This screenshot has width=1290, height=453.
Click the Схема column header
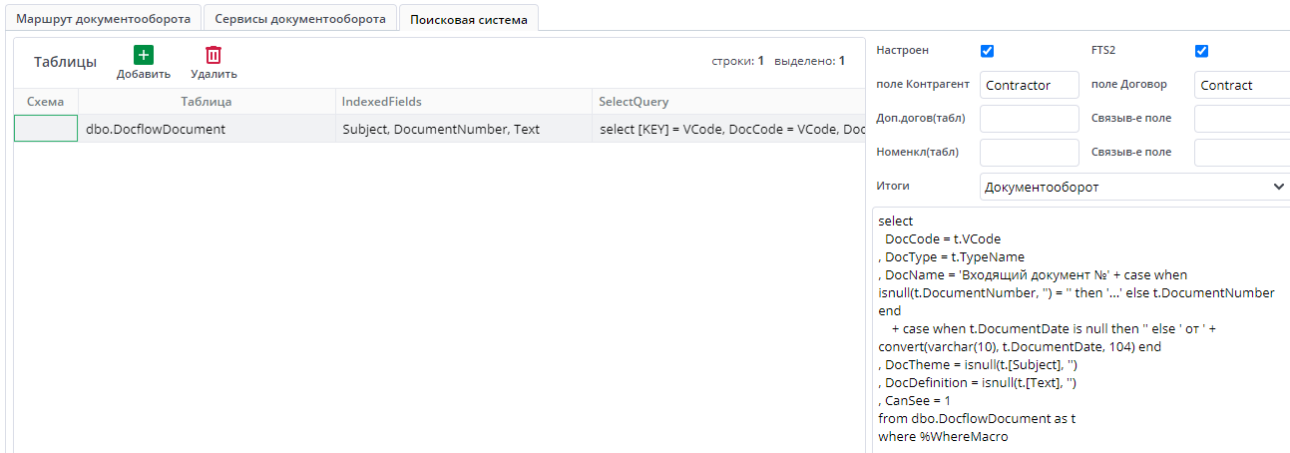pyautogui.click(x=46, y=102)
